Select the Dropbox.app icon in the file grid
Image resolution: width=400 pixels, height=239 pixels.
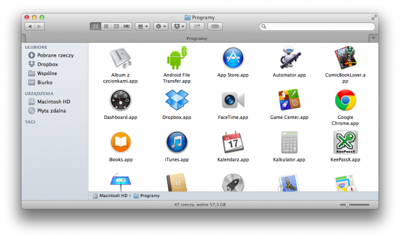(x=177, y=100)
